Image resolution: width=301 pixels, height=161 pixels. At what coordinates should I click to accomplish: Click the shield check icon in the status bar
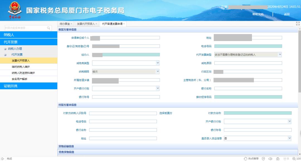tap(263, 159)
